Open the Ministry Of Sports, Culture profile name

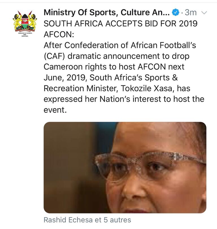[107, 13]
